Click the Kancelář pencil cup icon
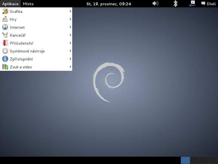 coord(5,35)
